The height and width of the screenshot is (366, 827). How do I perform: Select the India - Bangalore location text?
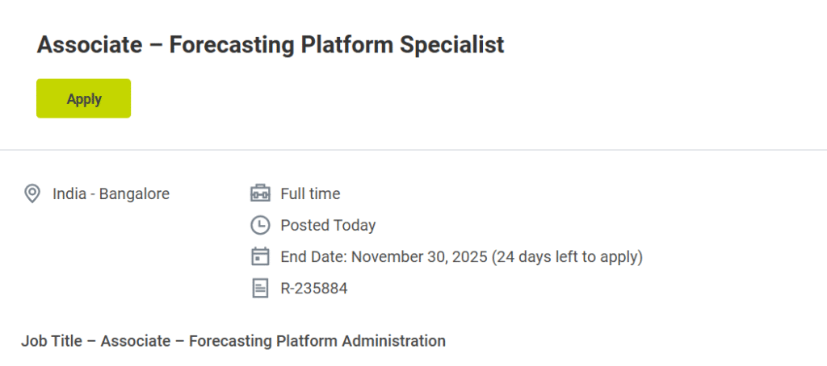111,193
